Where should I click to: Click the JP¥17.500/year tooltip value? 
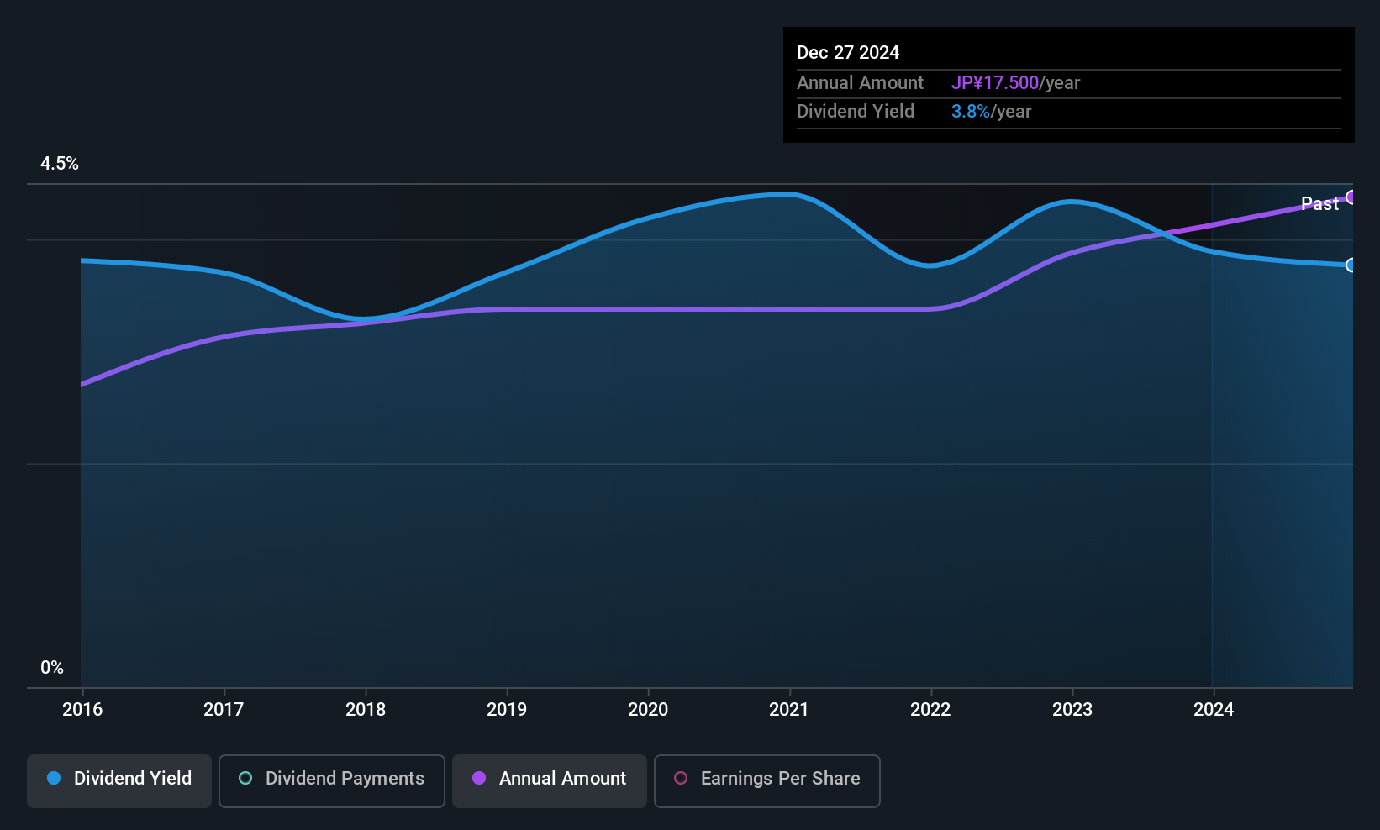[1015, 83]
